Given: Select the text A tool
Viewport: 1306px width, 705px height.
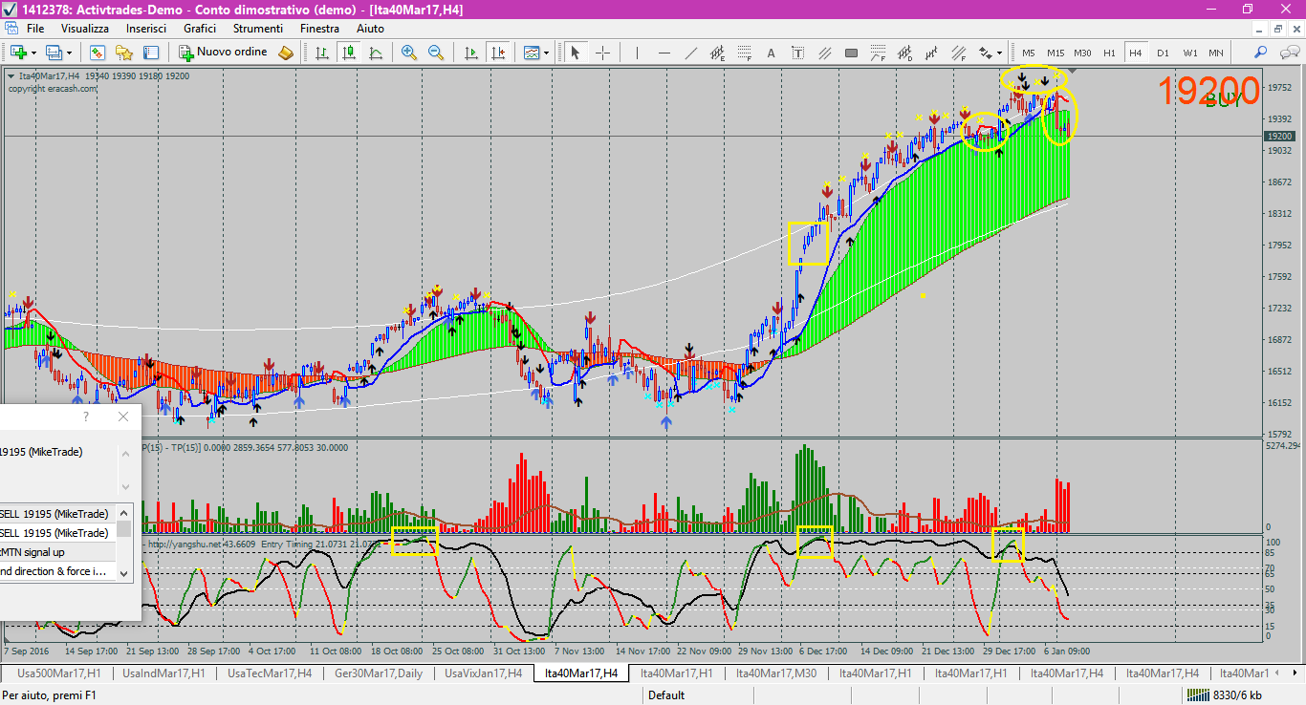Looking at the screenshot, I should pyautogui.click(x=771, y=53).
